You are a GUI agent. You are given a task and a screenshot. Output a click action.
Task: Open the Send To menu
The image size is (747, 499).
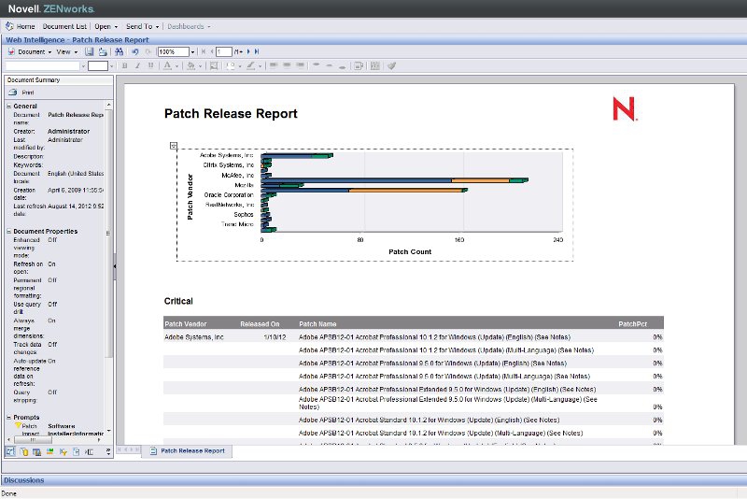[x=142, y=26]
